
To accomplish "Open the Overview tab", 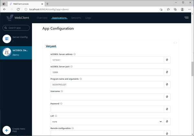I will (42, 18).
